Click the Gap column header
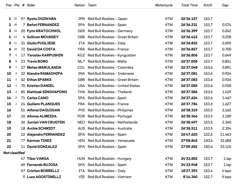 [x=225, y=5]
